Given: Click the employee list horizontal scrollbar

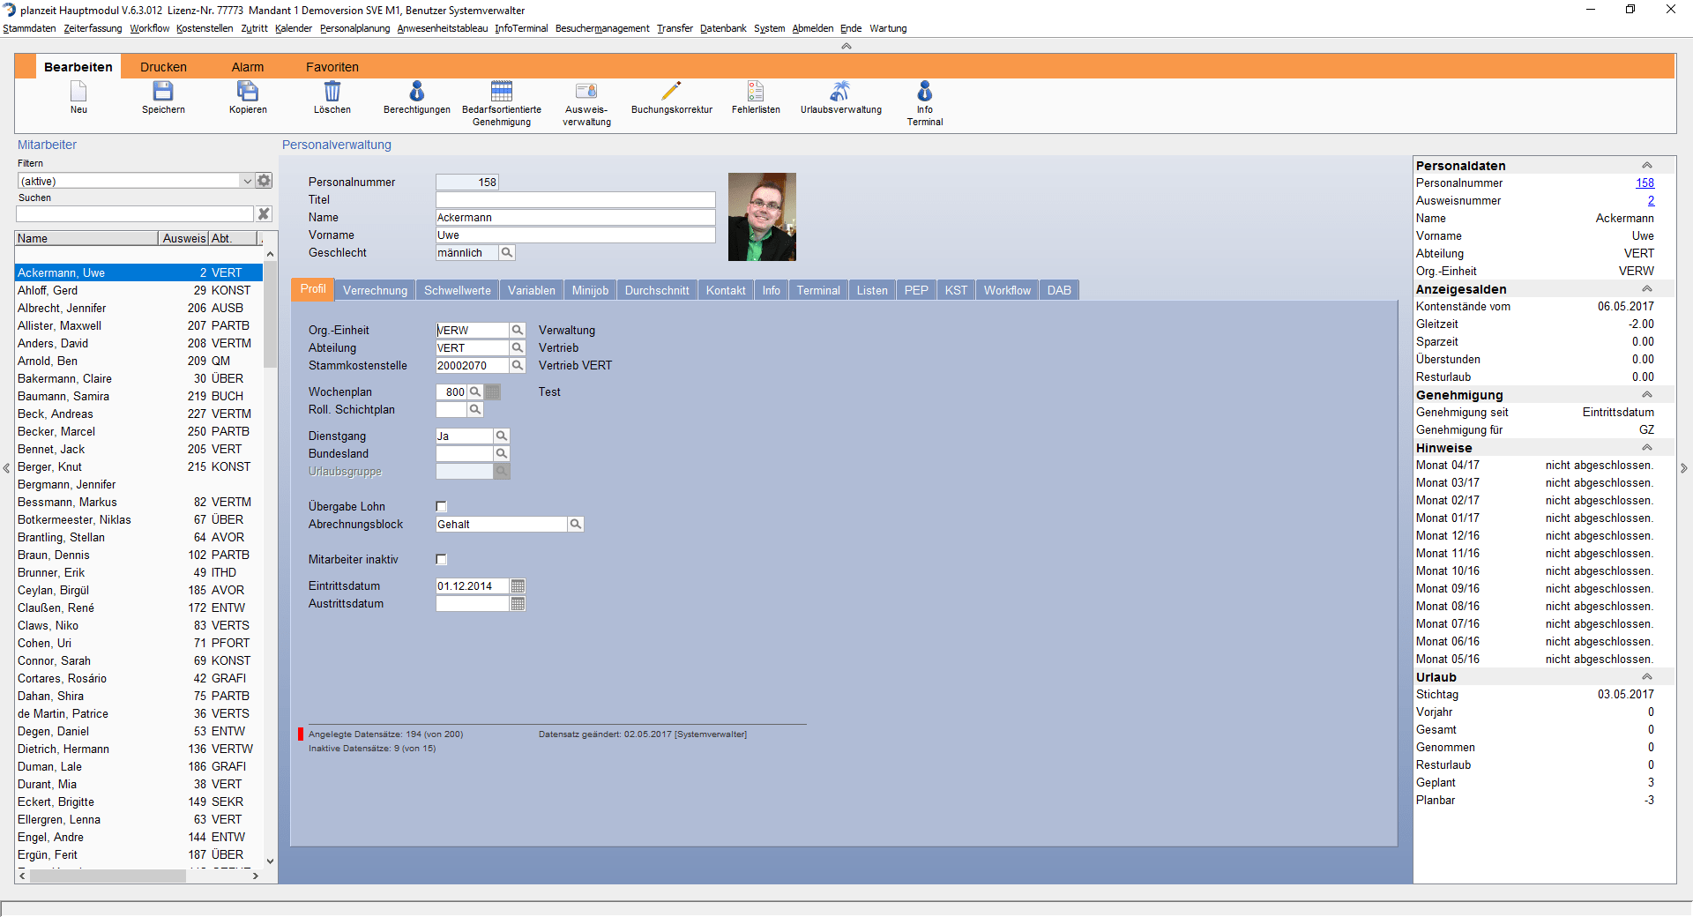Looking at the screenshot, I should coord(108,876).
